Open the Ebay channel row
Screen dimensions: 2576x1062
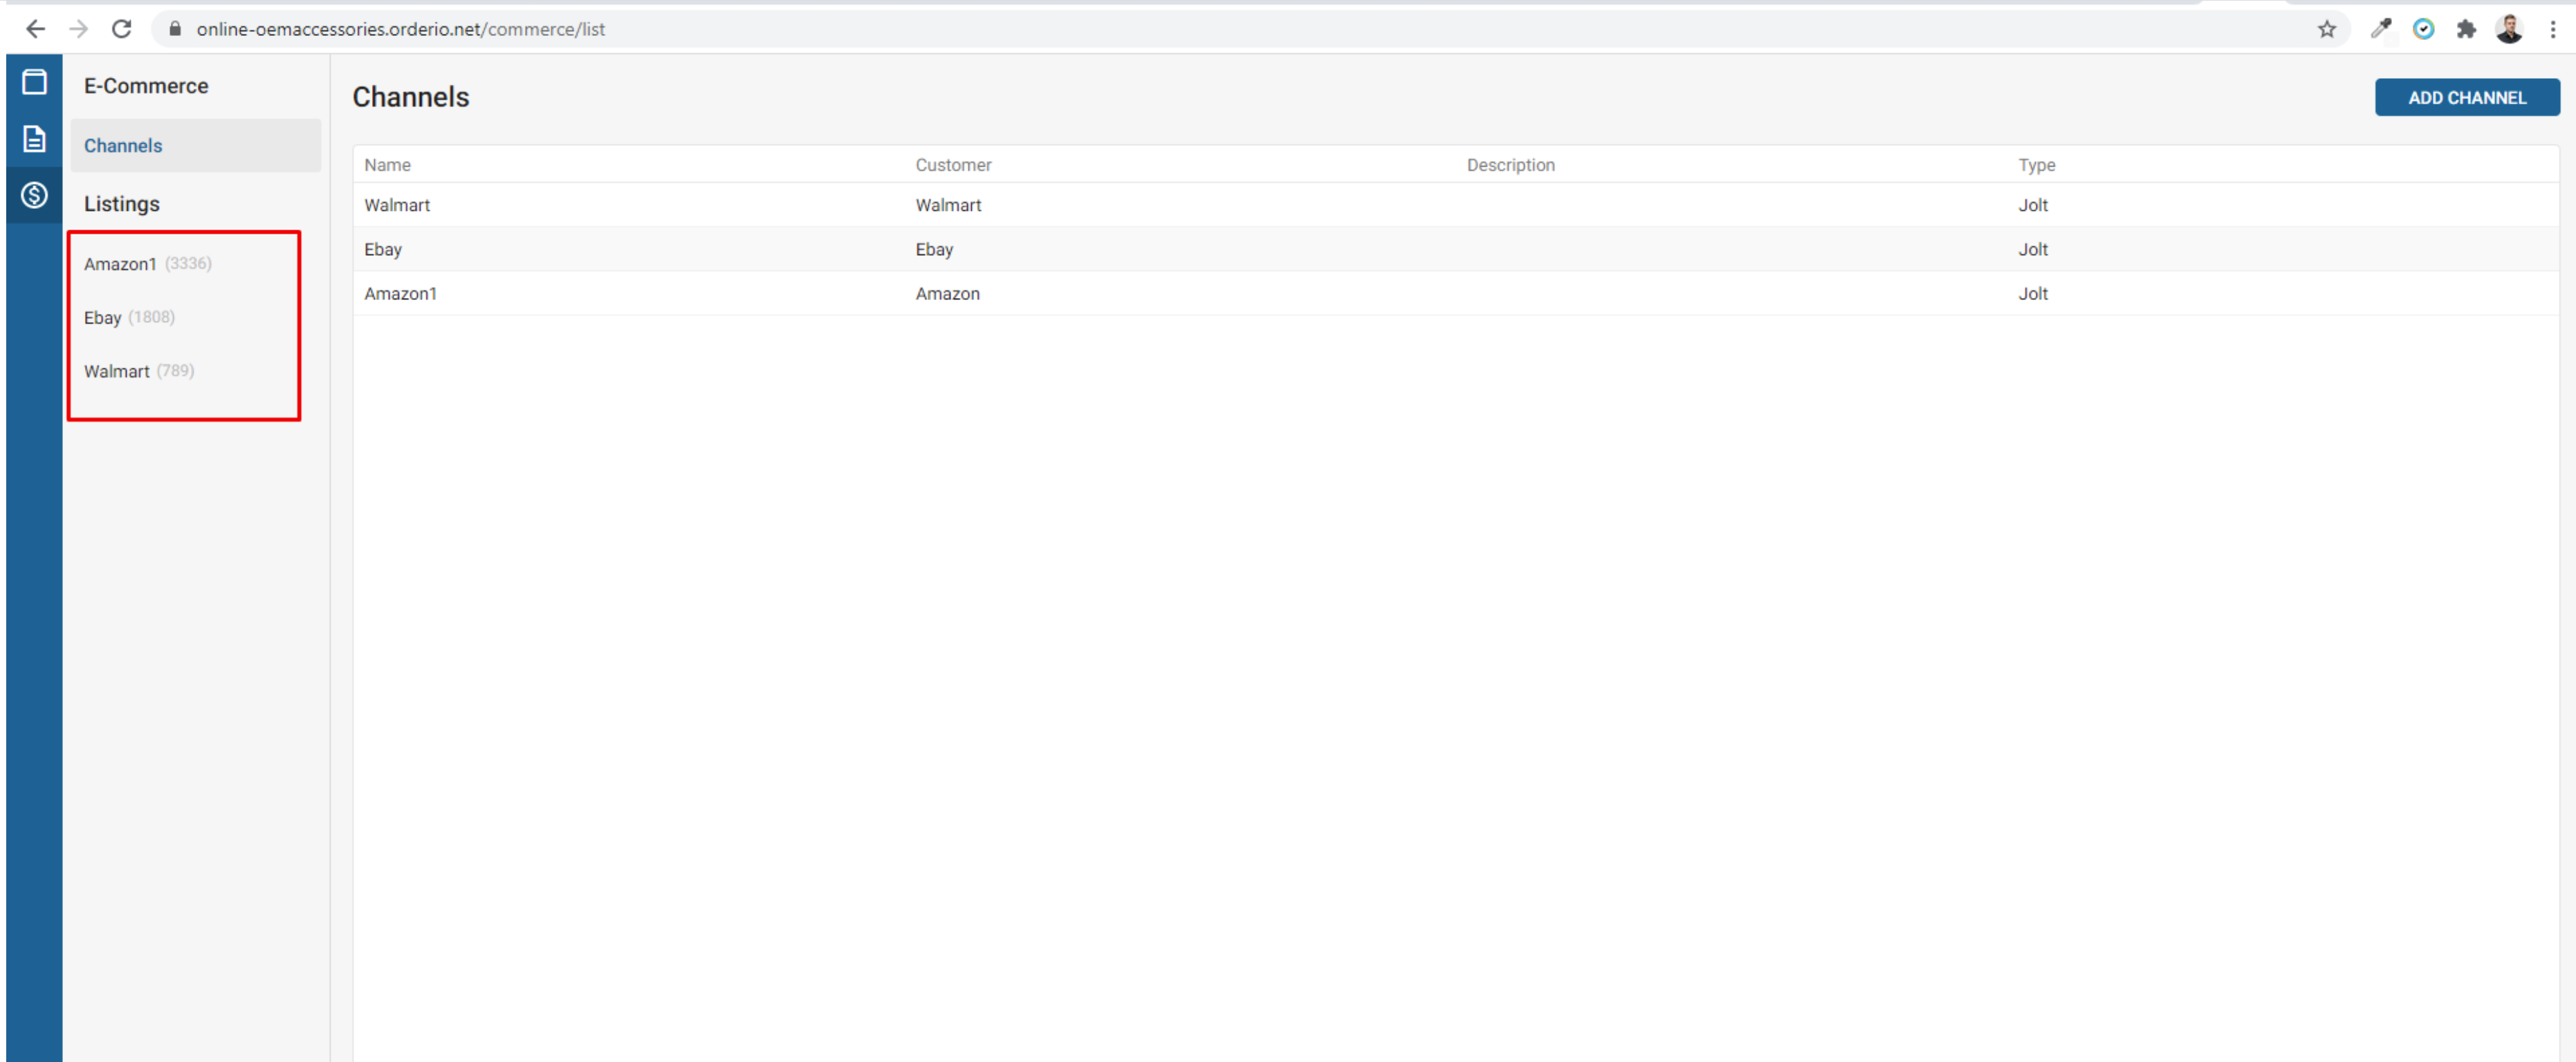point(383,249)
